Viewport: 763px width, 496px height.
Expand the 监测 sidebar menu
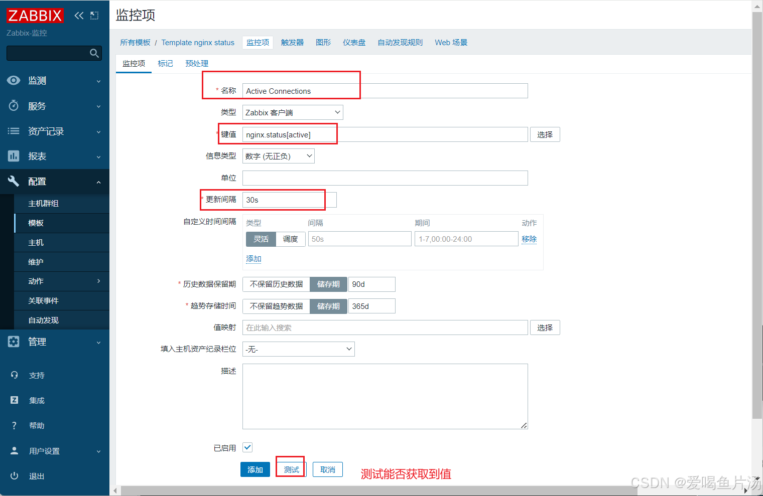coord(98,81)
